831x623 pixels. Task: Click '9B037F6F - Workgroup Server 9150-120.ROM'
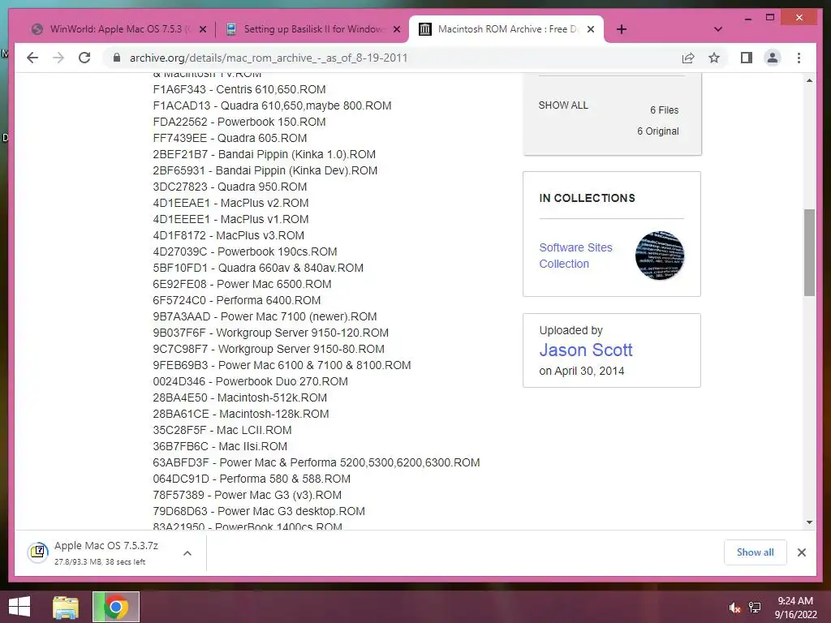(x=271, y=333)
